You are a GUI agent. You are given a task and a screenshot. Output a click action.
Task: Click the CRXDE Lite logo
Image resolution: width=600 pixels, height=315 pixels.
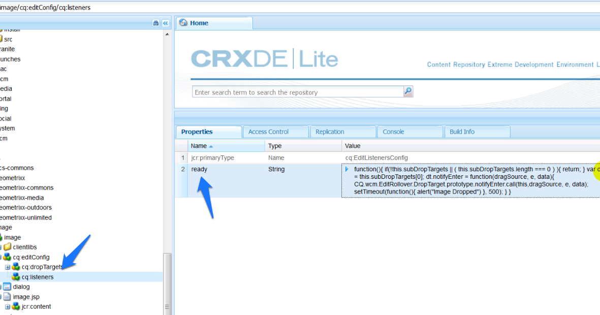[264, 59]
